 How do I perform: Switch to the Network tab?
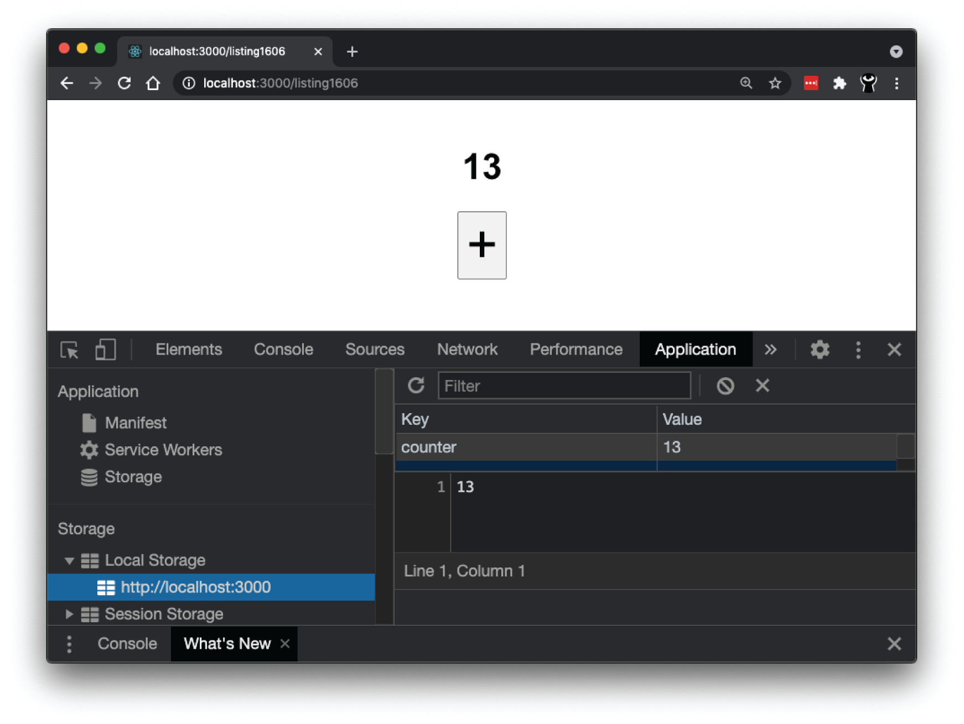coord(467,349)
